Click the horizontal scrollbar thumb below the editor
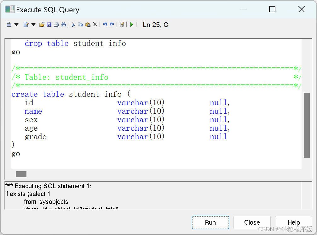Screen dimensions: 317x235 click(x=20, y=174)
